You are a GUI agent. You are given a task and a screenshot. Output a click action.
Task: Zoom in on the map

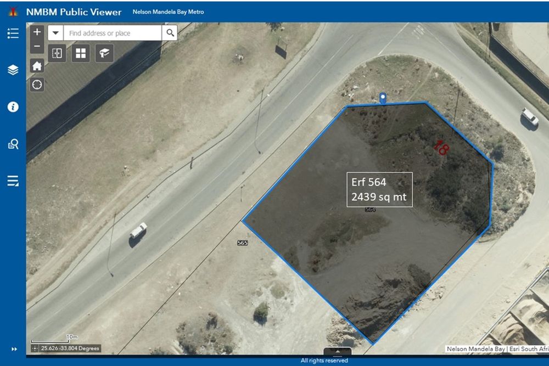(x=37, y=32)
